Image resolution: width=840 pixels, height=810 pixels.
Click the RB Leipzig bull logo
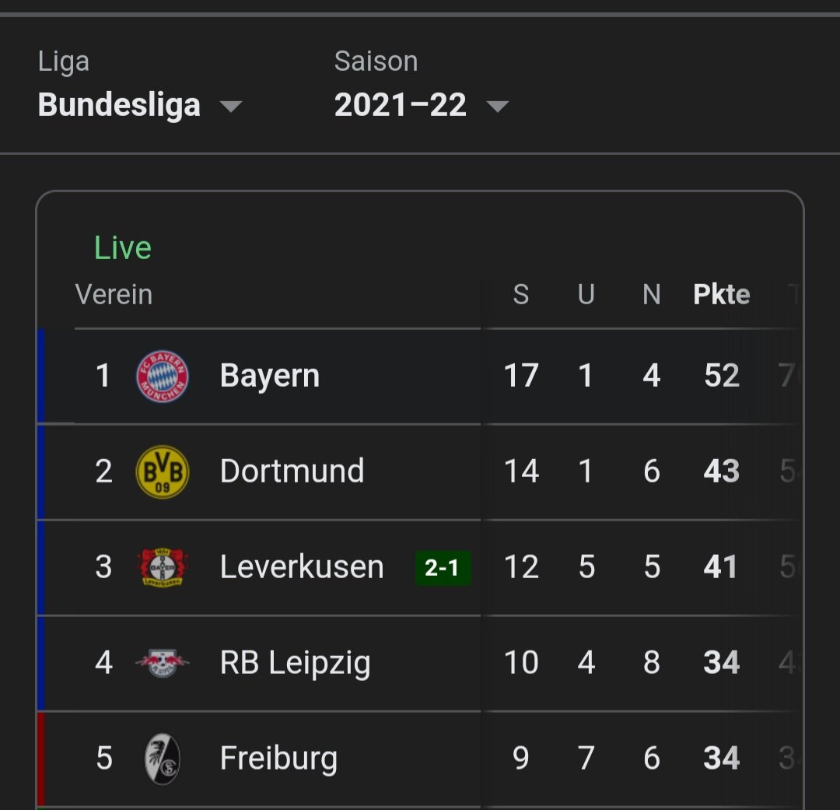click(163, 663)
